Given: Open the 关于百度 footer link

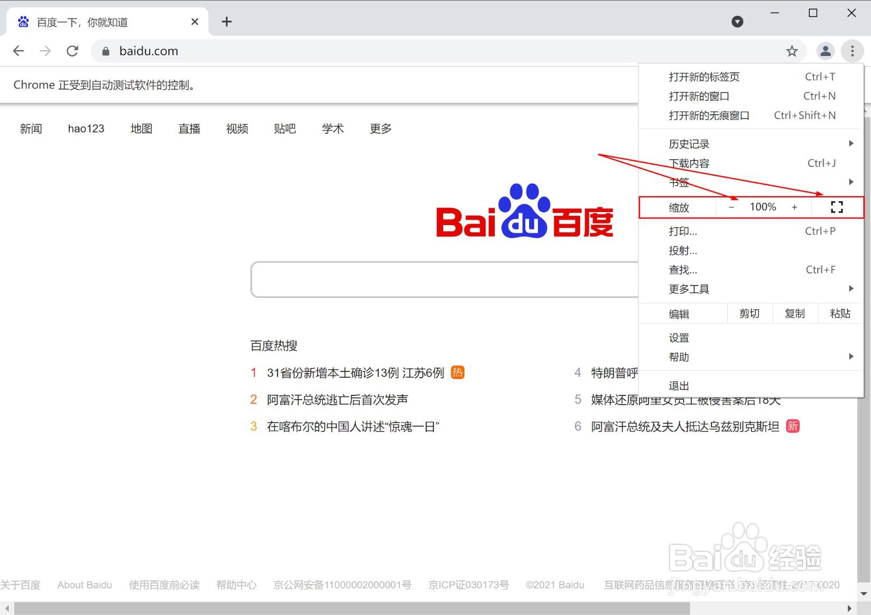Looking at the screenshot, I should coord(20,585).
